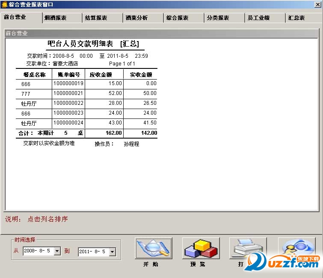The image size is (323, 278).
Task: Click the 开始 magnifier icon button
Action: [x=154, y=248]
